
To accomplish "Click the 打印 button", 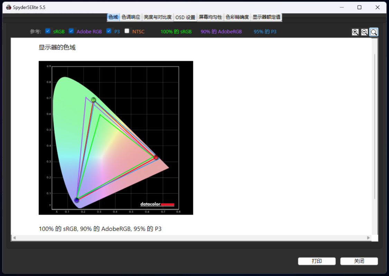I will (317, 261).
